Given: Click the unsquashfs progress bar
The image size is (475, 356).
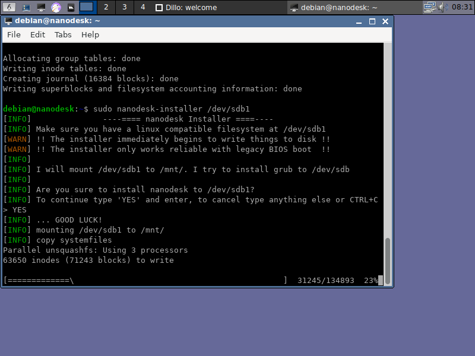Looking at the screenshot, I should click(x=145, y=280).
